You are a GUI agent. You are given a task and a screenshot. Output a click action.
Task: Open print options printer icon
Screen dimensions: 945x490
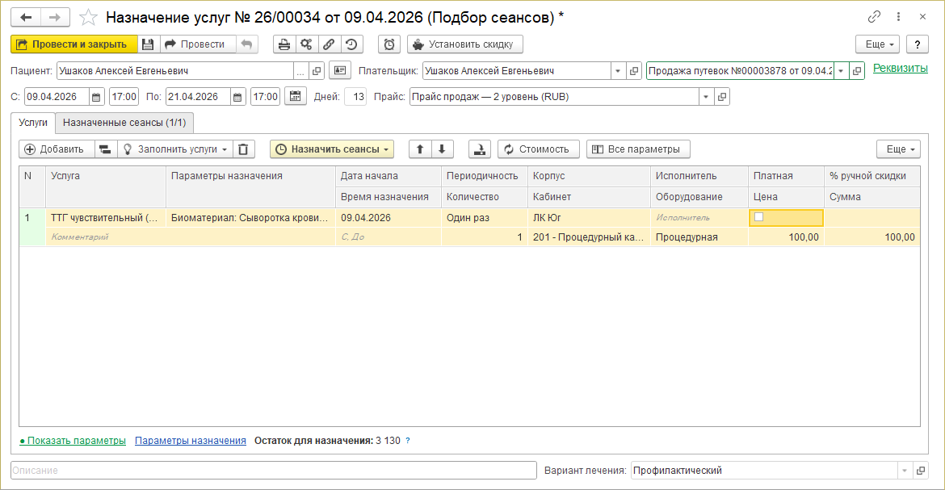[x=283, y=44]
